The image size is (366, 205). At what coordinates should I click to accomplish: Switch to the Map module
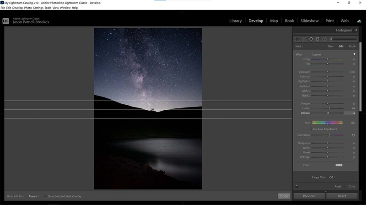tap(274, 20)
